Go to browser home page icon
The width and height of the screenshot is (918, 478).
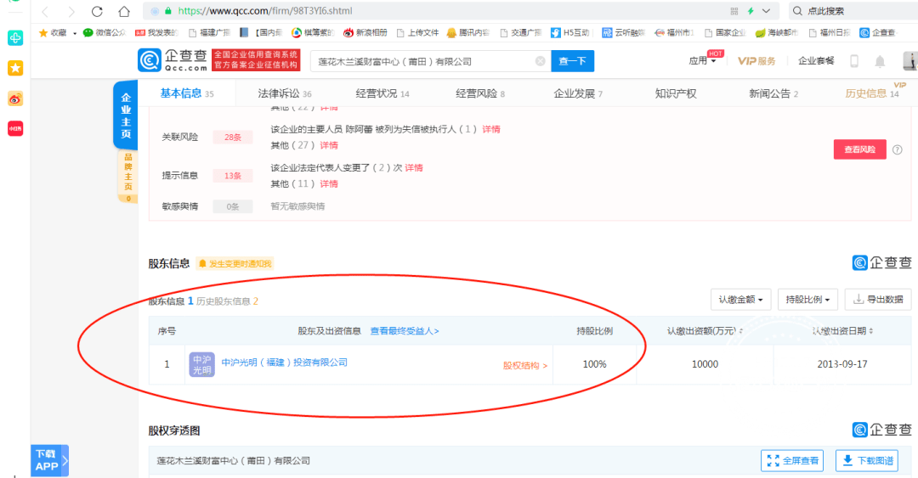(x=124, y=11)
